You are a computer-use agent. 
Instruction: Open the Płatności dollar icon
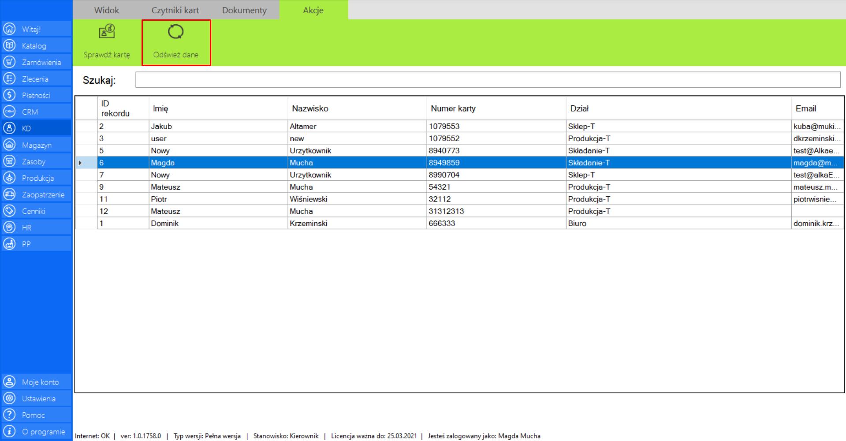point(9,95)
